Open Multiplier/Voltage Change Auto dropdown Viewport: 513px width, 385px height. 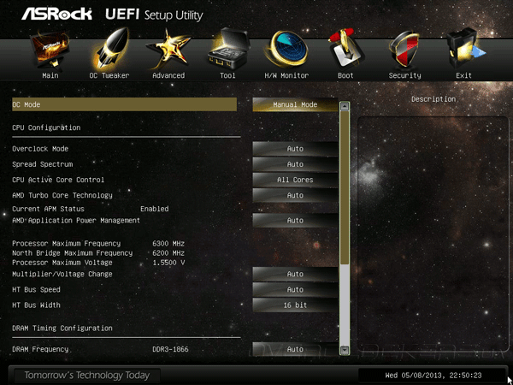pos(295,274)
